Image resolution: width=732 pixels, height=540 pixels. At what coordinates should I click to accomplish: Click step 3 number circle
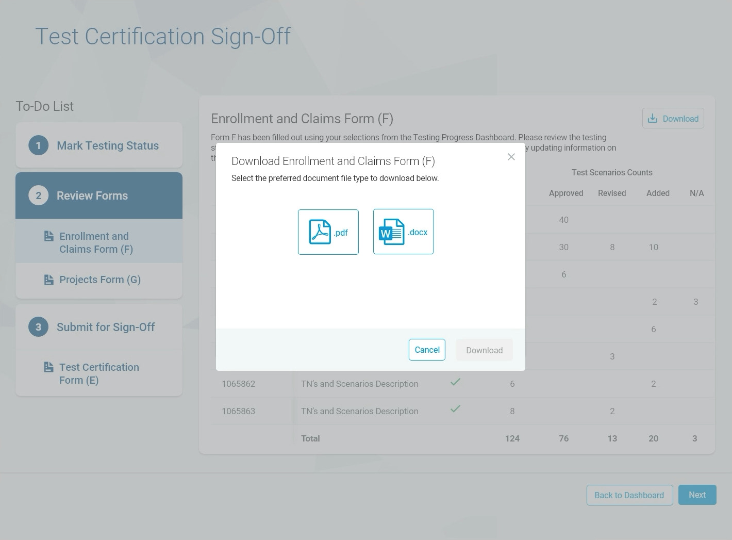[38, 327]
